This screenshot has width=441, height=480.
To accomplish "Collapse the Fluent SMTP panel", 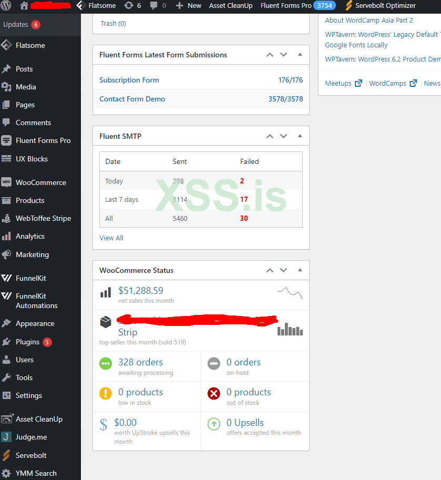I will tap(300, 136).
